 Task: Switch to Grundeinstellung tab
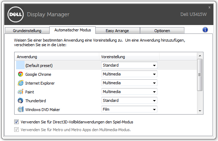click(27, 31)
